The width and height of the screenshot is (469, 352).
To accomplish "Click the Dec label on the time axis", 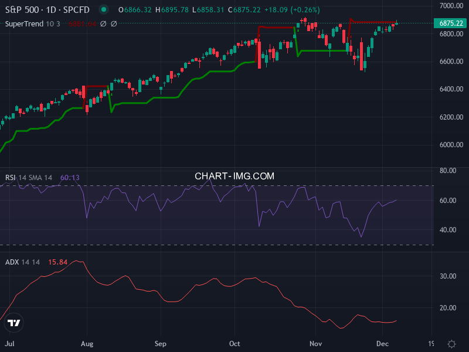I will 383,343.
